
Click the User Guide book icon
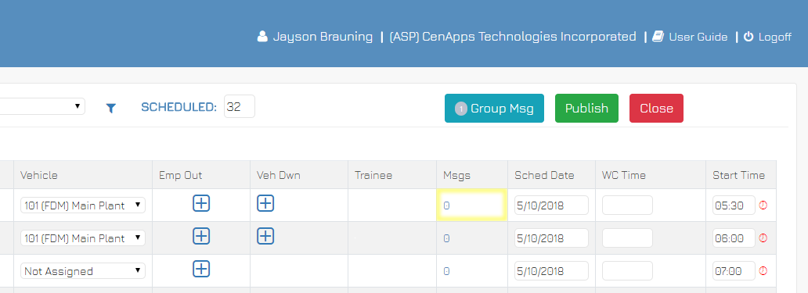(658, 37)
